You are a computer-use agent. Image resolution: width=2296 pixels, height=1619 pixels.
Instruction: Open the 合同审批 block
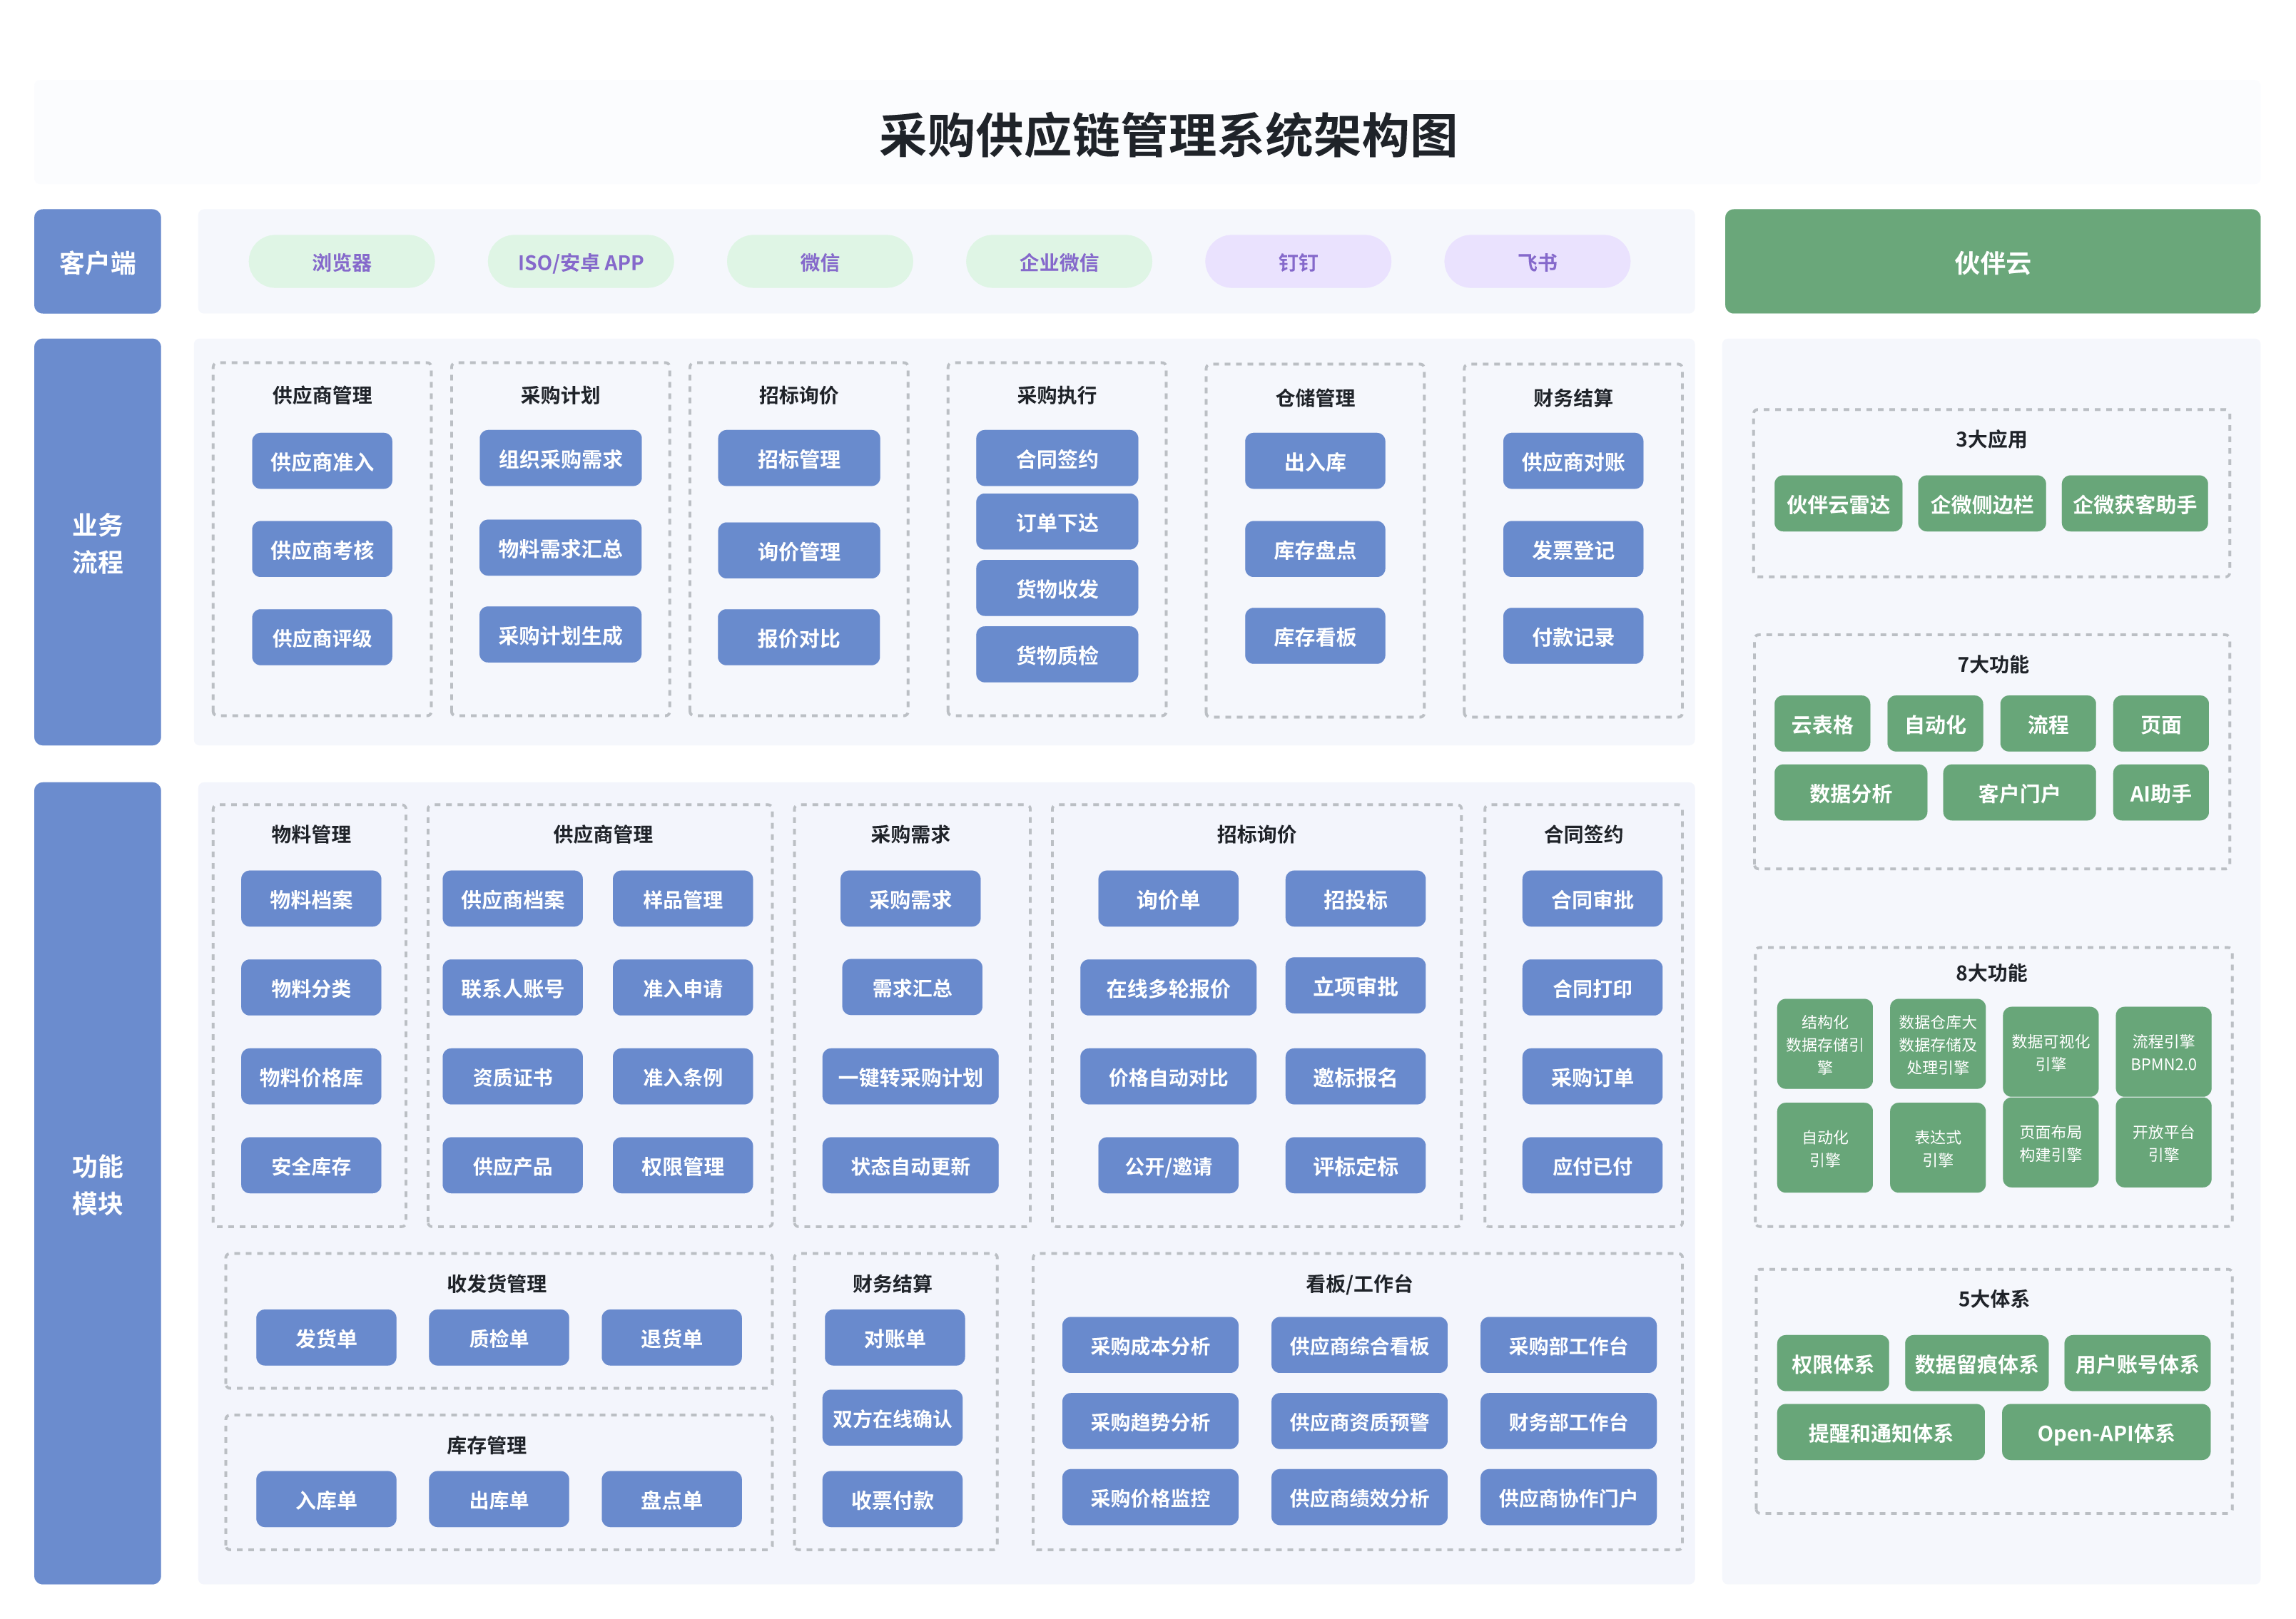coord(1591,899)
